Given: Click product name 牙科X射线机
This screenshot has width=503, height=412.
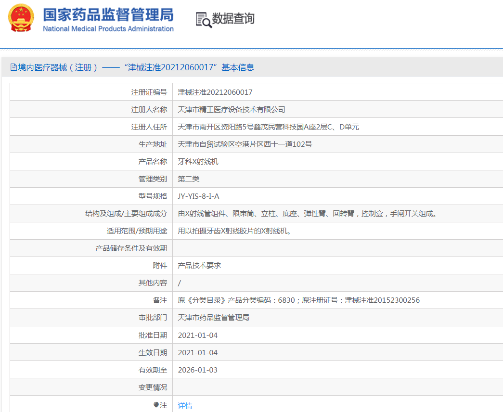Looking at the screenshot, I should (x=198, y=162).
